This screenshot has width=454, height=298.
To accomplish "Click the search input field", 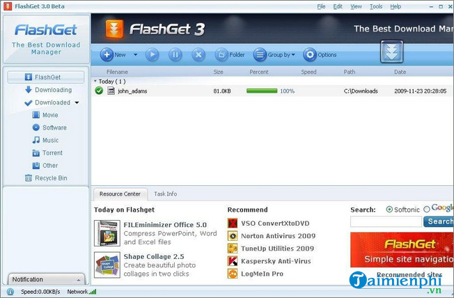I will pyautogui.click(x=386, y=221).
